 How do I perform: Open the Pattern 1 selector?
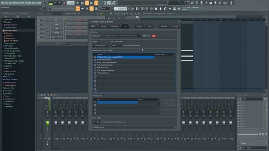121,8
